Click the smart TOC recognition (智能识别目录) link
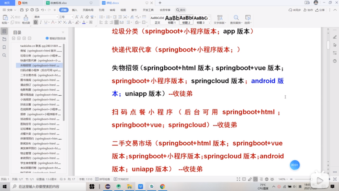The width and height of the screenshot is (339, 191). point(56,38)
